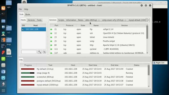Image resolution: width=169 pixels, height=95 pixels.
Task: Click green status icon for port 80
Action: [x=51, y=45]
